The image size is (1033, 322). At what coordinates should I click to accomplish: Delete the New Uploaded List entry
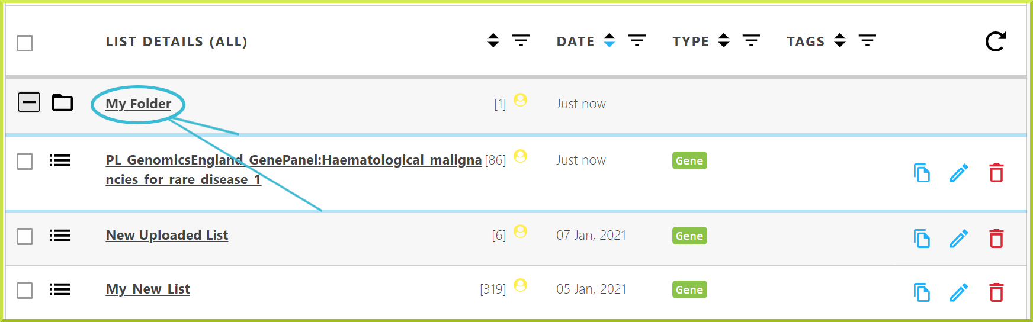click(996, 239)
